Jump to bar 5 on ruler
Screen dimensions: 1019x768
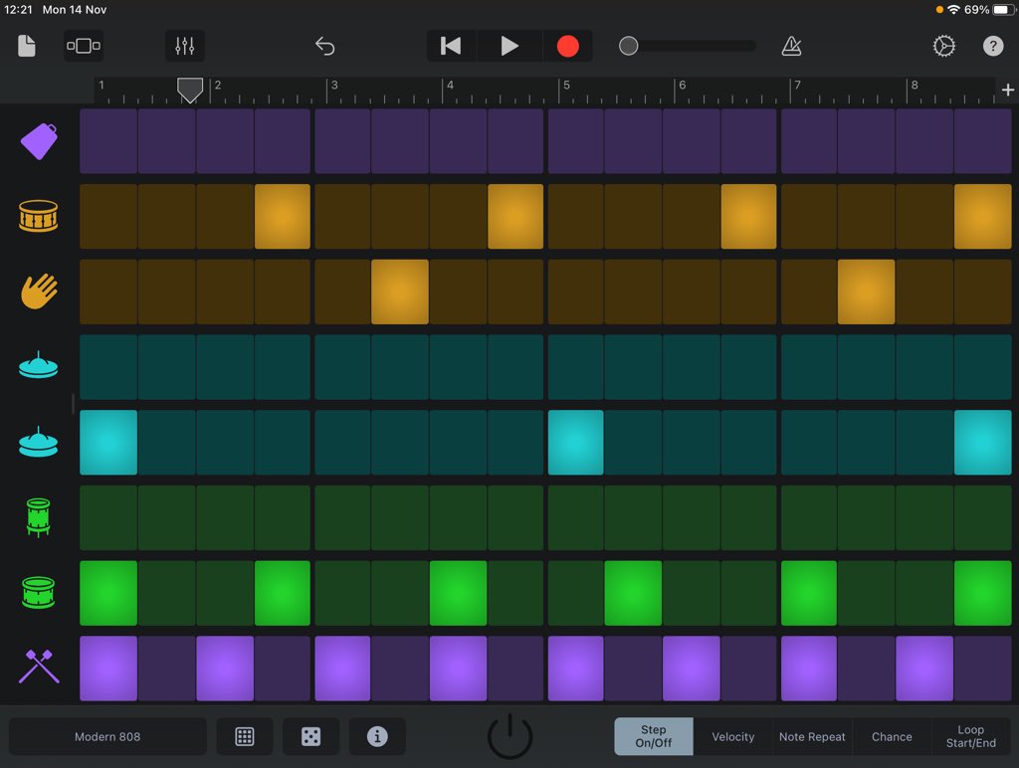(566, 86)
